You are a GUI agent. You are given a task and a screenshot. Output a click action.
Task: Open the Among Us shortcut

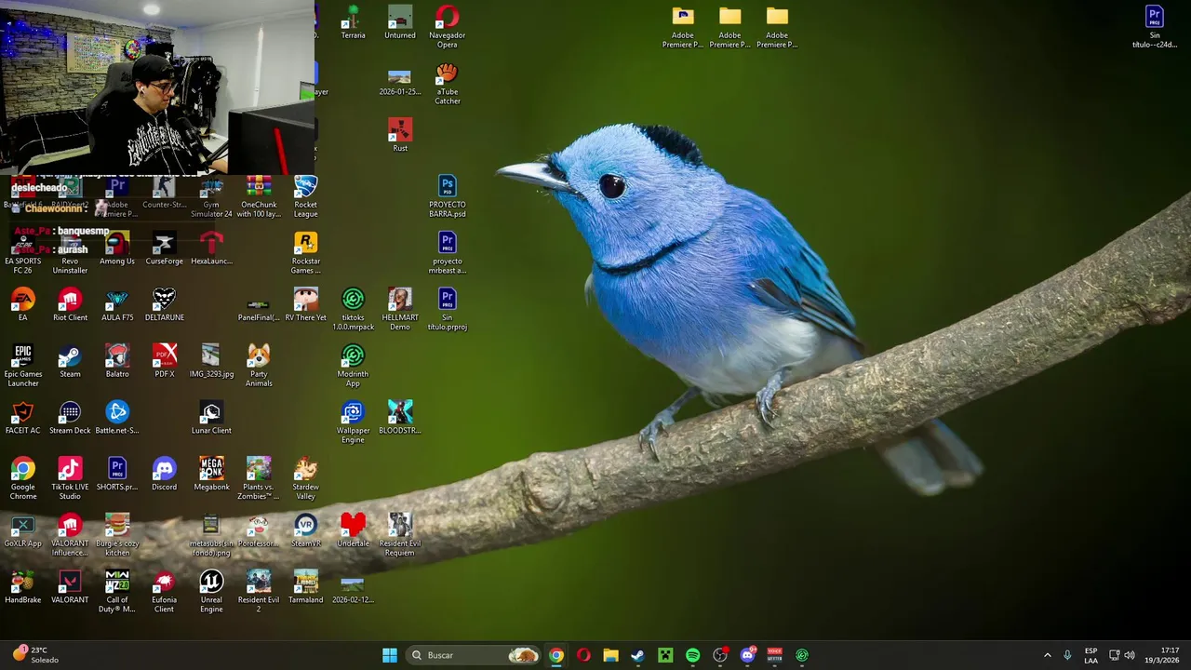pos(117,248)
